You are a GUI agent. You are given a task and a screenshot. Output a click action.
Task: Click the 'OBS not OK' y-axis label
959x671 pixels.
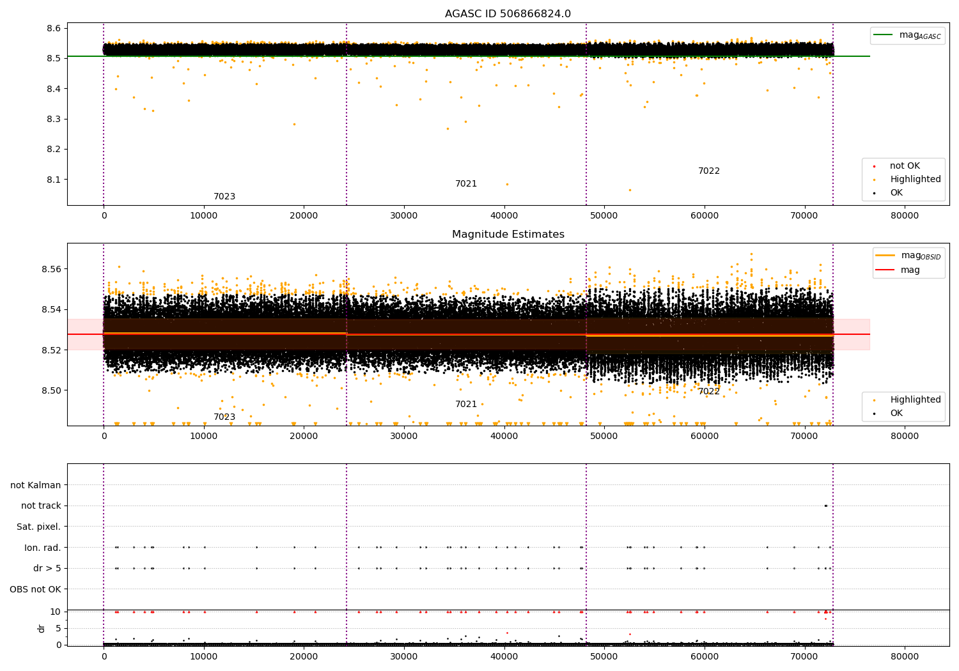pos(35,589)
